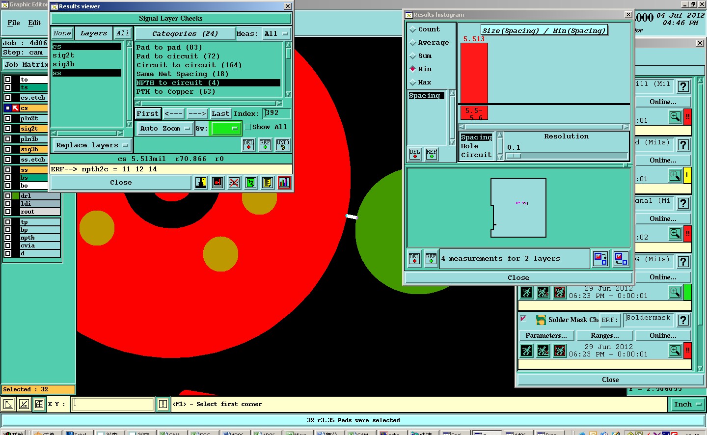
Task: Click DEL icon below histogram preview
Action: click(414, 259)
